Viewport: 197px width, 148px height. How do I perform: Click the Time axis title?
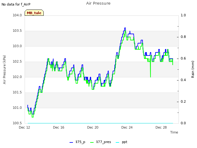(174, 132)
